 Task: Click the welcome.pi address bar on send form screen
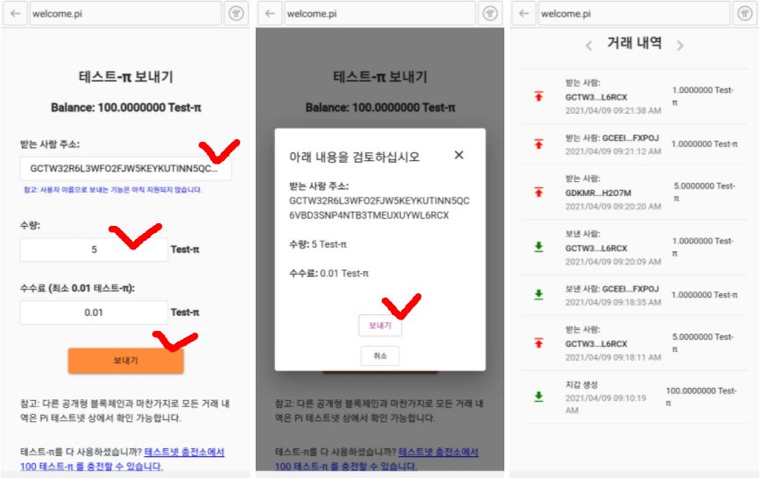tap(125, 14)
